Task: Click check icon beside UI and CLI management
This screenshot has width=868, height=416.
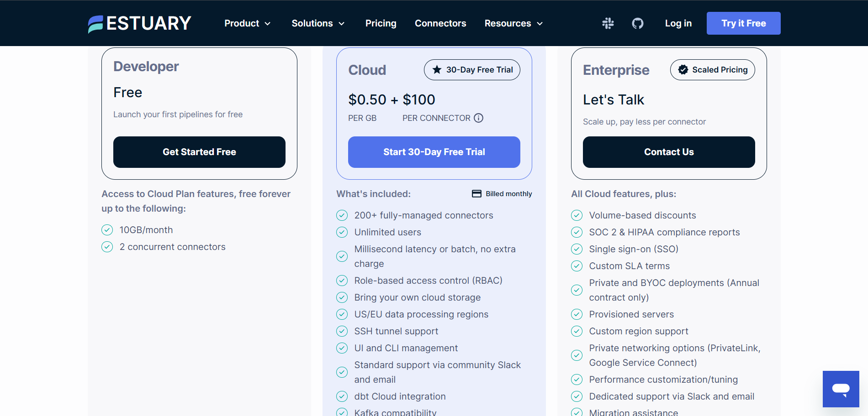Action: 342,348
